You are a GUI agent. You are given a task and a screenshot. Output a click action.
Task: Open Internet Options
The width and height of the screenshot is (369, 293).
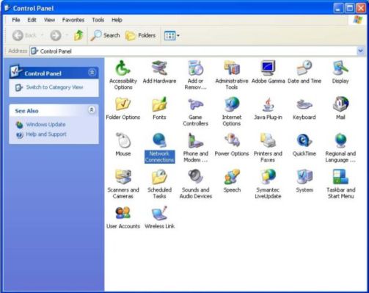click(232, 112)
